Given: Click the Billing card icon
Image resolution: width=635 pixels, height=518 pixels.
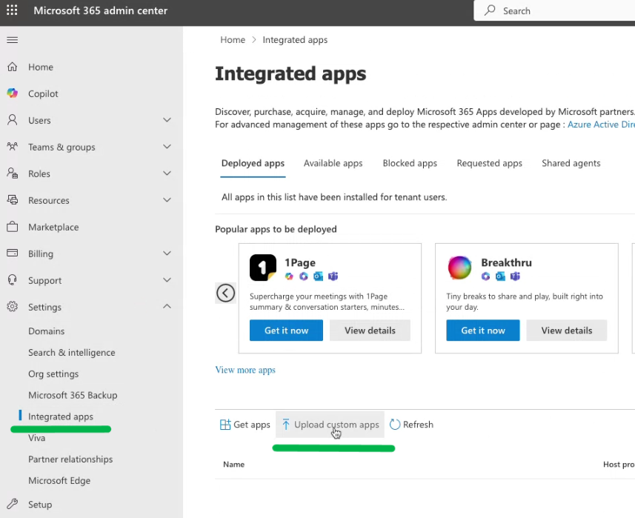Looking at the screenshot, I should point(13,253).
